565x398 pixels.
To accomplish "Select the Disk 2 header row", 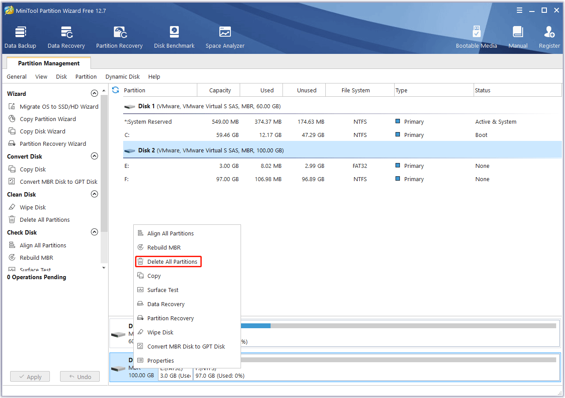I will [342, 150].
